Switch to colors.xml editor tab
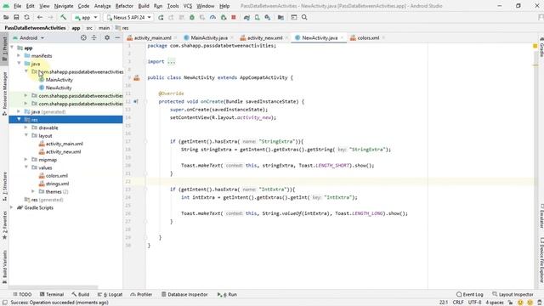This screenshot has height=306, width=544. pyautogui.click(x=368, y=37)
